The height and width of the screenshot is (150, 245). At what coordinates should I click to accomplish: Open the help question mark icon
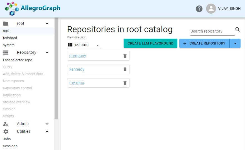click(x=199, y=9)
